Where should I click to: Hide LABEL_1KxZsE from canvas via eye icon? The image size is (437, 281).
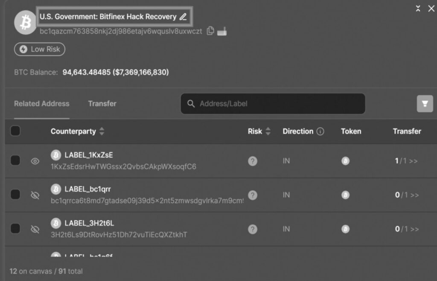35,161
